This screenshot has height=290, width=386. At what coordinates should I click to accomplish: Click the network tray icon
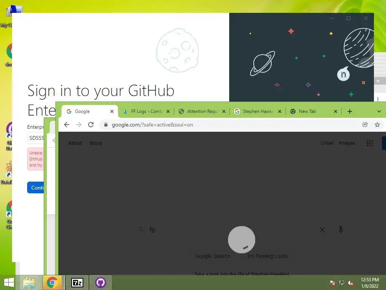[342, 283]
